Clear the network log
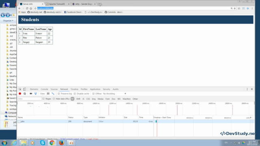The height and width of the screenshot is (146, 260). [25, 94]
